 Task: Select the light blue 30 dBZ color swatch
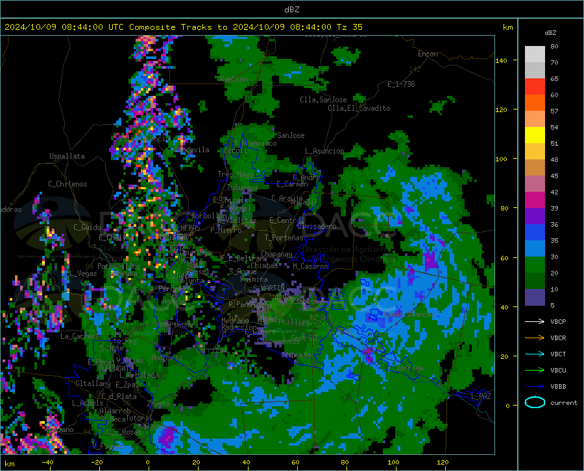pyautogui.click(x=535, y=249)
